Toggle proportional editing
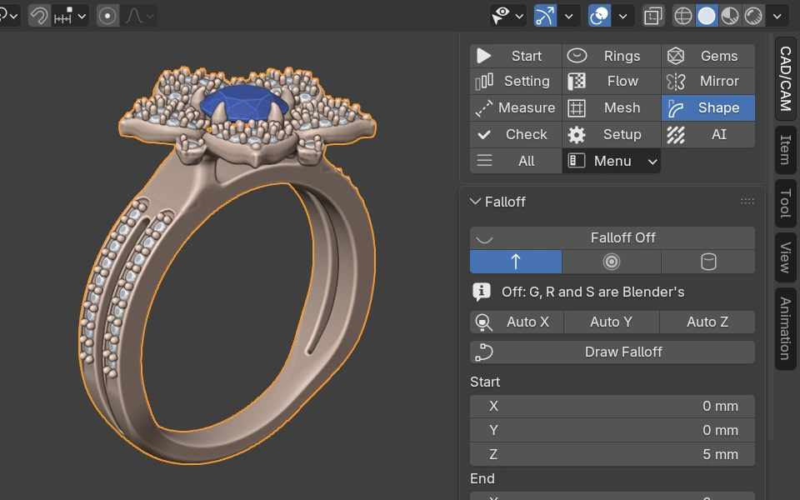800x500 pixels. click(107, 16)
